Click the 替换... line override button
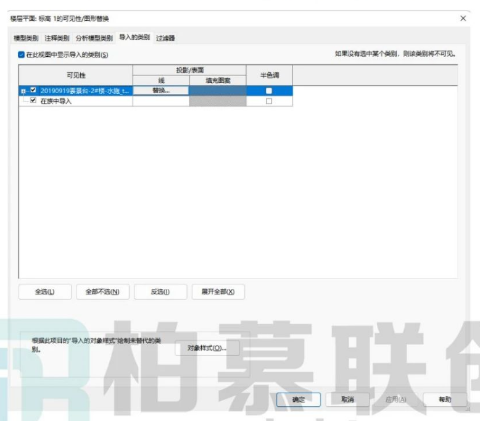The width and height of the screenshot is (480, 421). (161, 91)
